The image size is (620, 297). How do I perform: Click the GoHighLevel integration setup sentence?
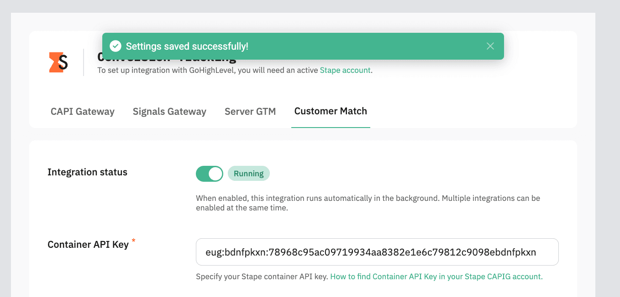[x=208, y=71]
